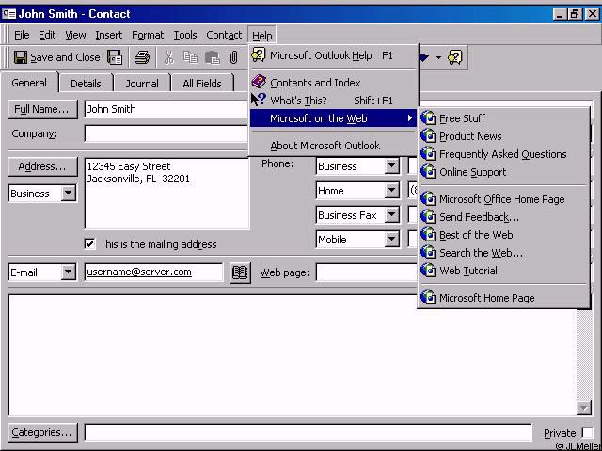Viewport: 602px width, 451px height.
Task: Click the Save and New icon
Action: point(115,57)
